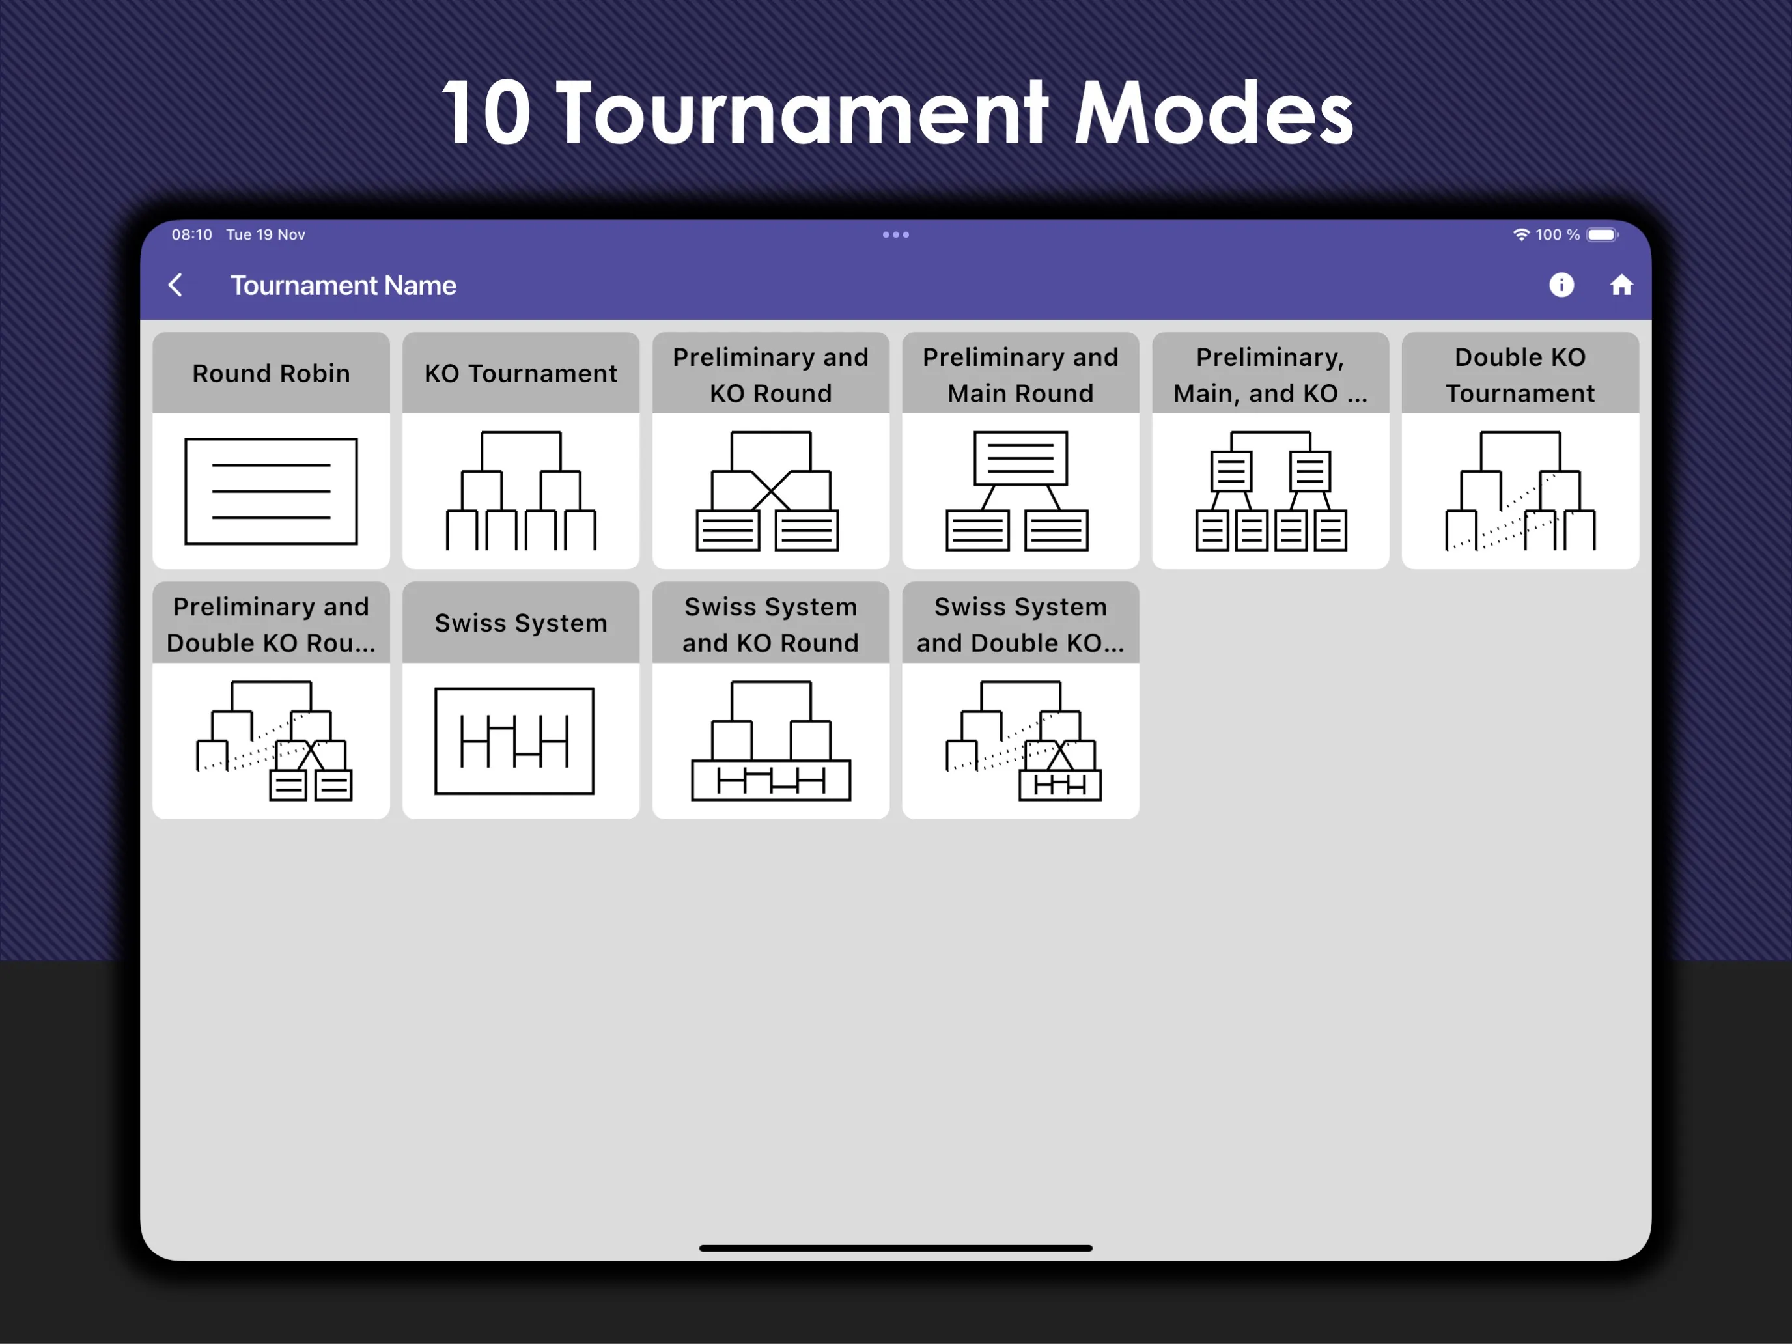Tap the Round Robin card title
Viewport: 1792px width, 1344px height.
[x=272, y=374]
